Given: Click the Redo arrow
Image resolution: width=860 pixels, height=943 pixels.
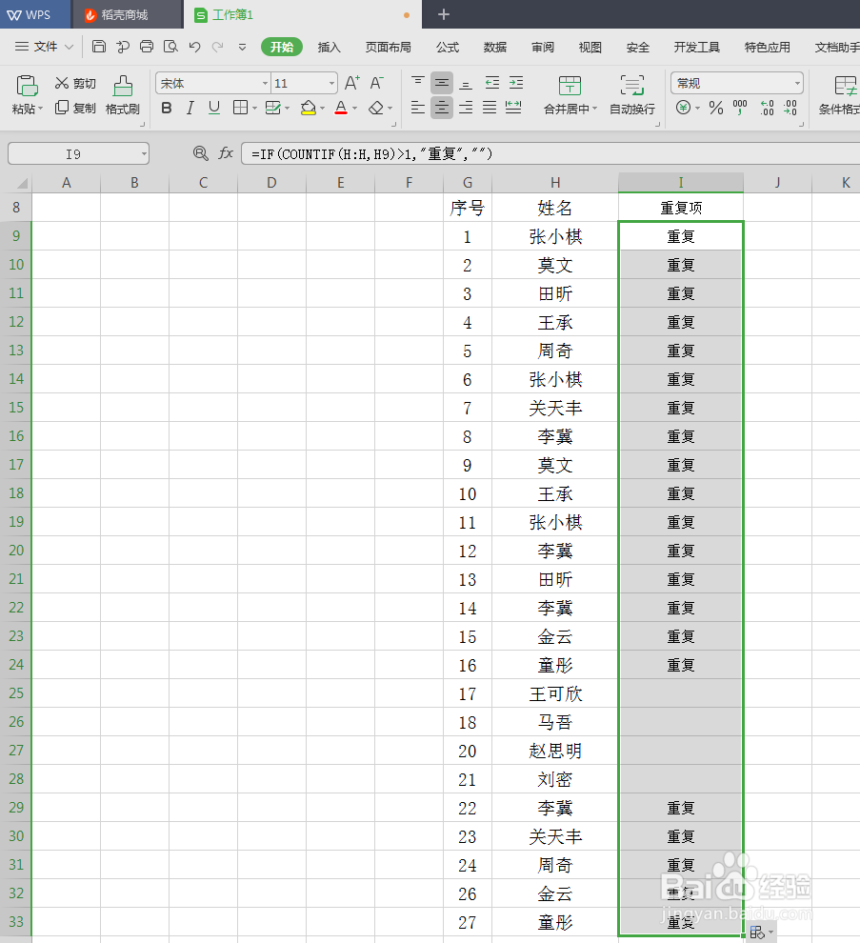Looking at the screenshot, I should (218, 47).
